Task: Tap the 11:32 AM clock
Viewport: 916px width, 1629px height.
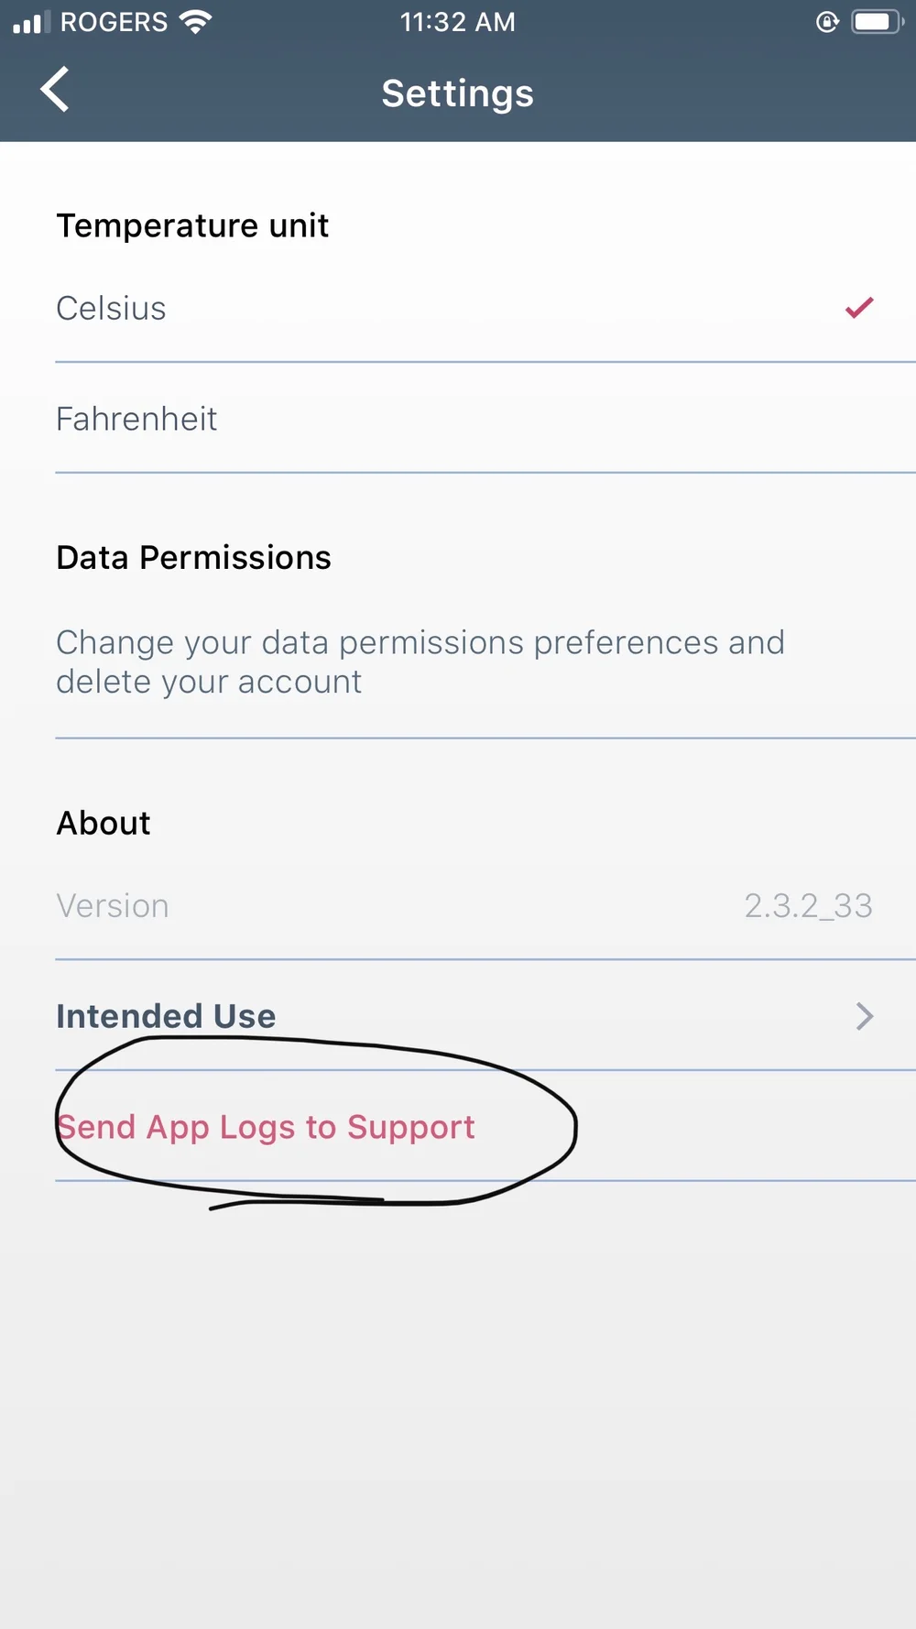Action: click(457, 22)
